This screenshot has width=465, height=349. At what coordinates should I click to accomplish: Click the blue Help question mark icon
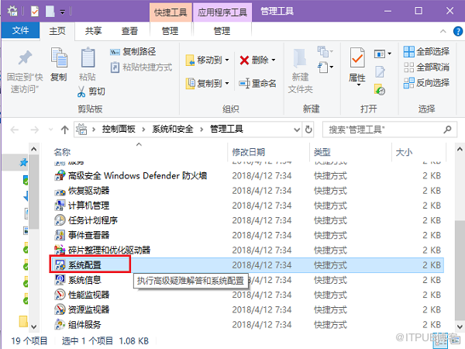pyautogui.click(x=458, y=31)
